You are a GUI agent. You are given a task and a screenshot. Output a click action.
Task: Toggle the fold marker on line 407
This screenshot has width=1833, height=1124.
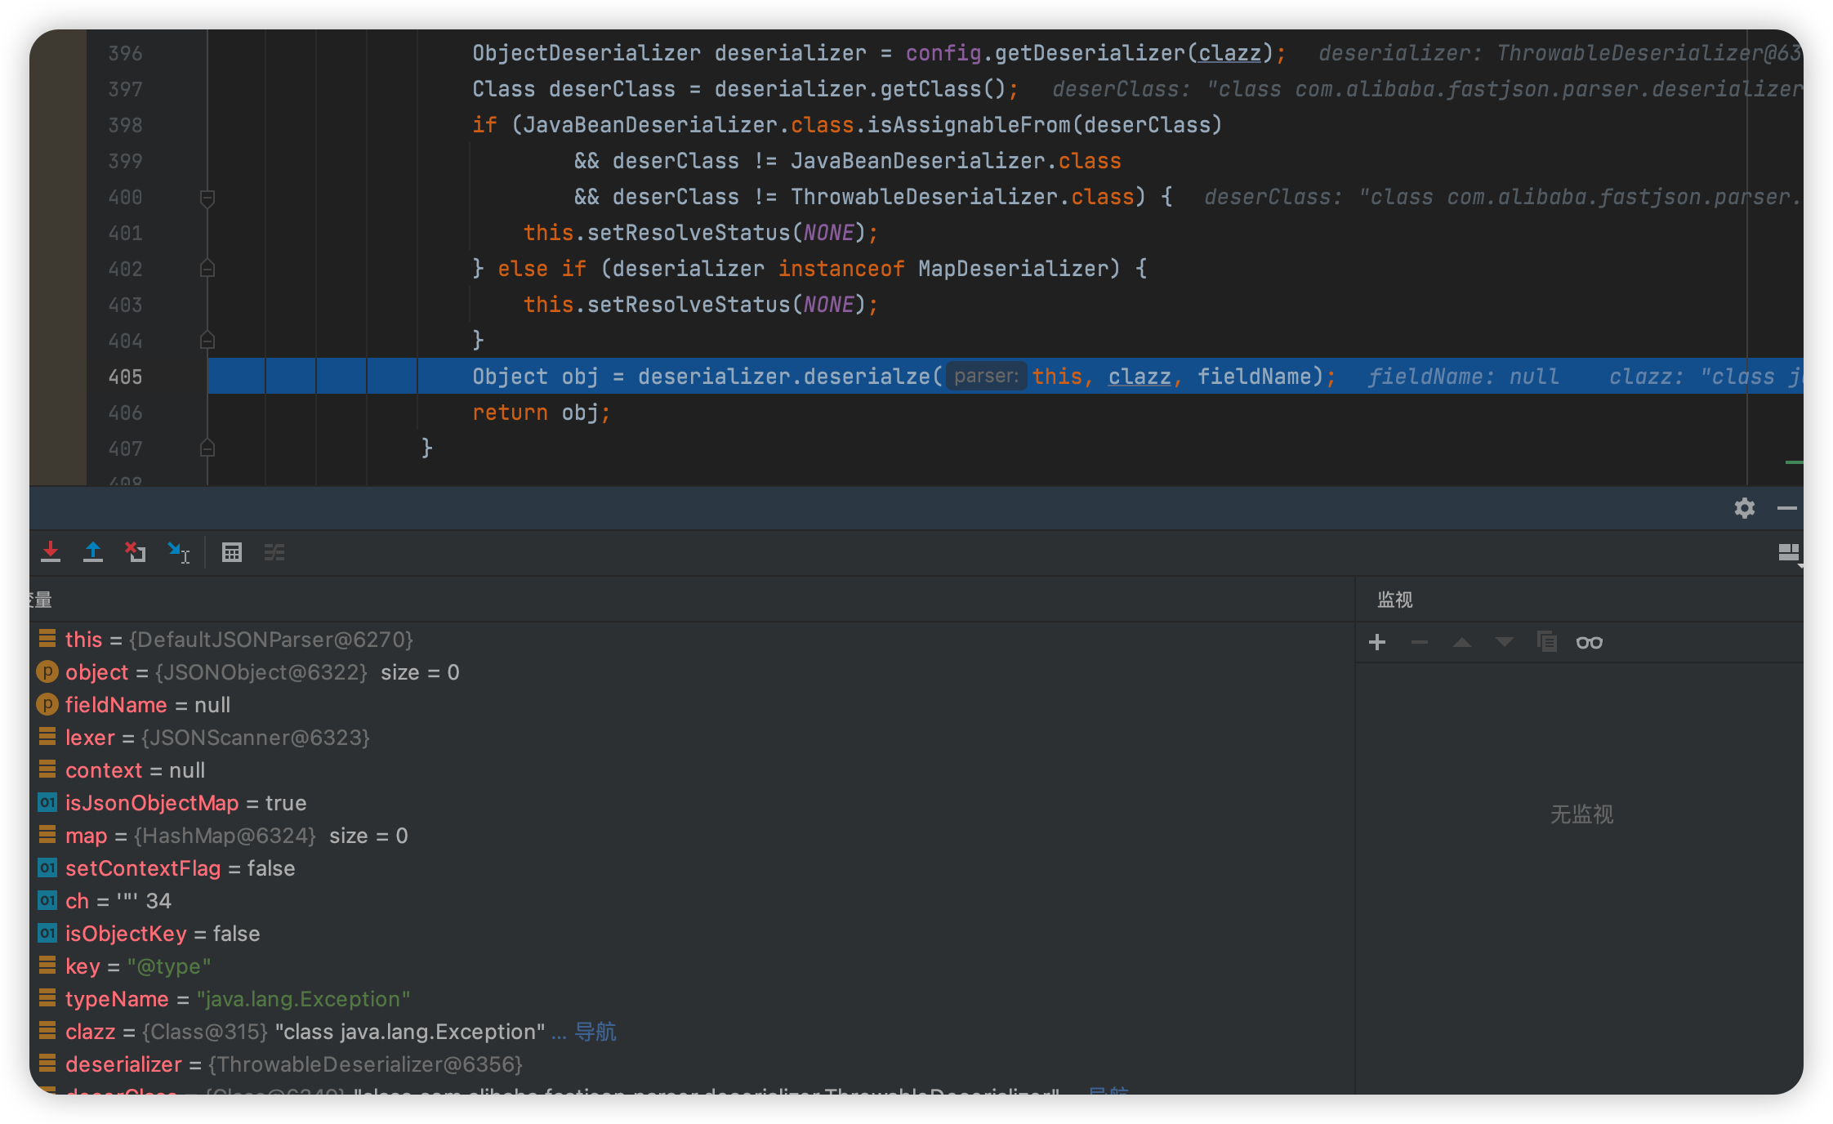[207, 448]
